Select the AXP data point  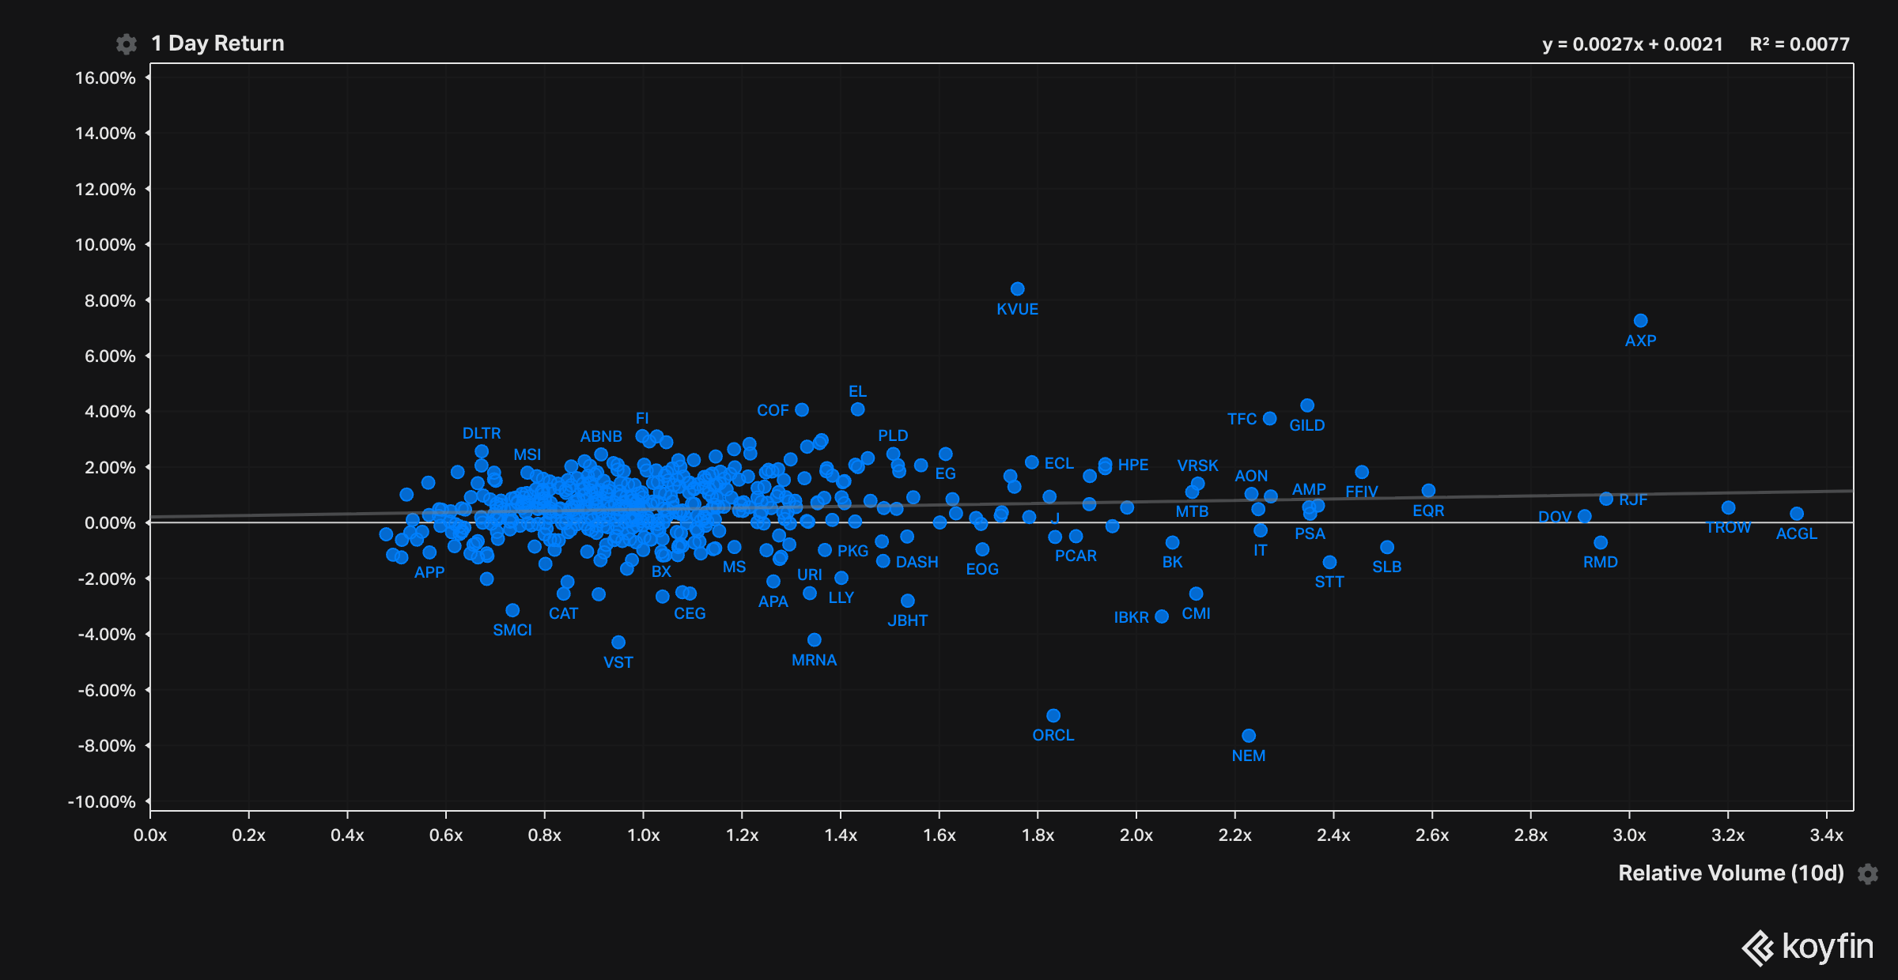pos(1641,321)
